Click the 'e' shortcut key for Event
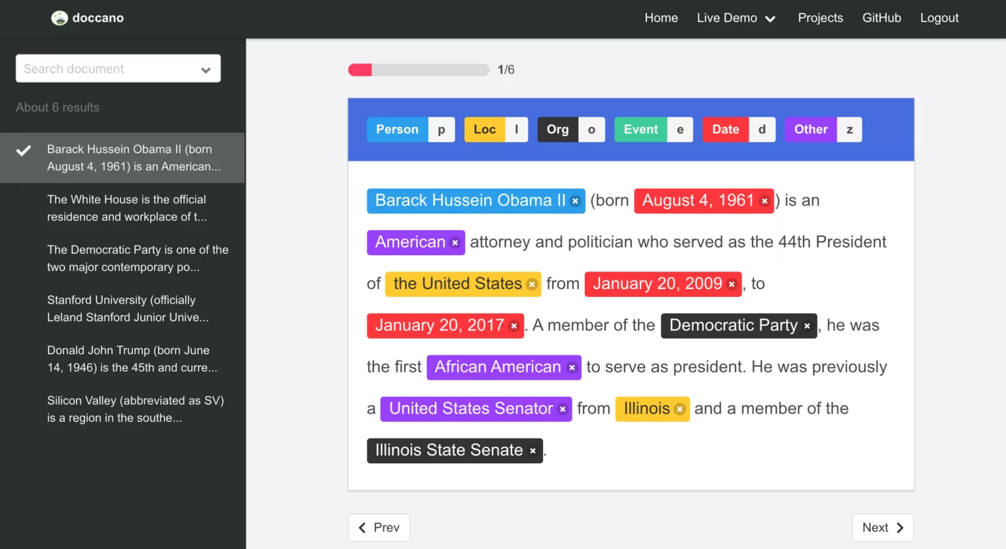 680,130
